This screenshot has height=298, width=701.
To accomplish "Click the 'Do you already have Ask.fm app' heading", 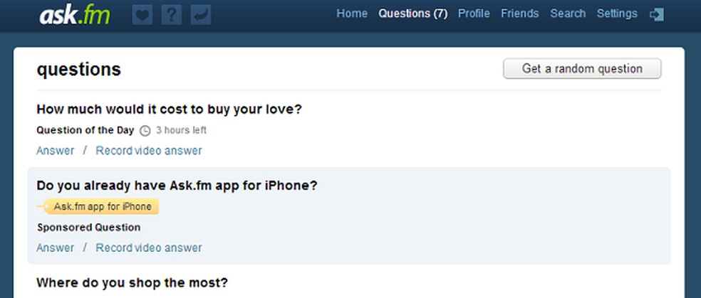I will (177, 186).
